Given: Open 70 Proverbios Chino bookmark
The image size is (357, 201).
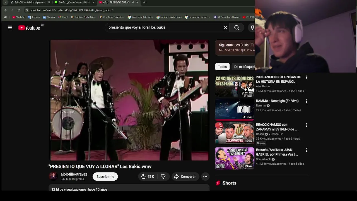Looking at the screenshot, I should point(226,17).
